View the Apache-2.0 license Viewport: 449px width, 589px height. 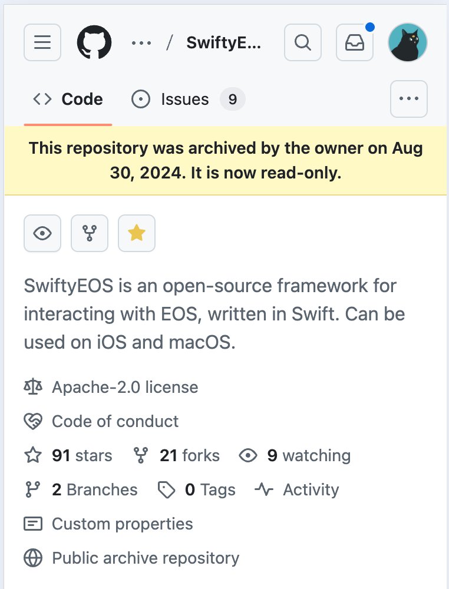pos(124,387)
